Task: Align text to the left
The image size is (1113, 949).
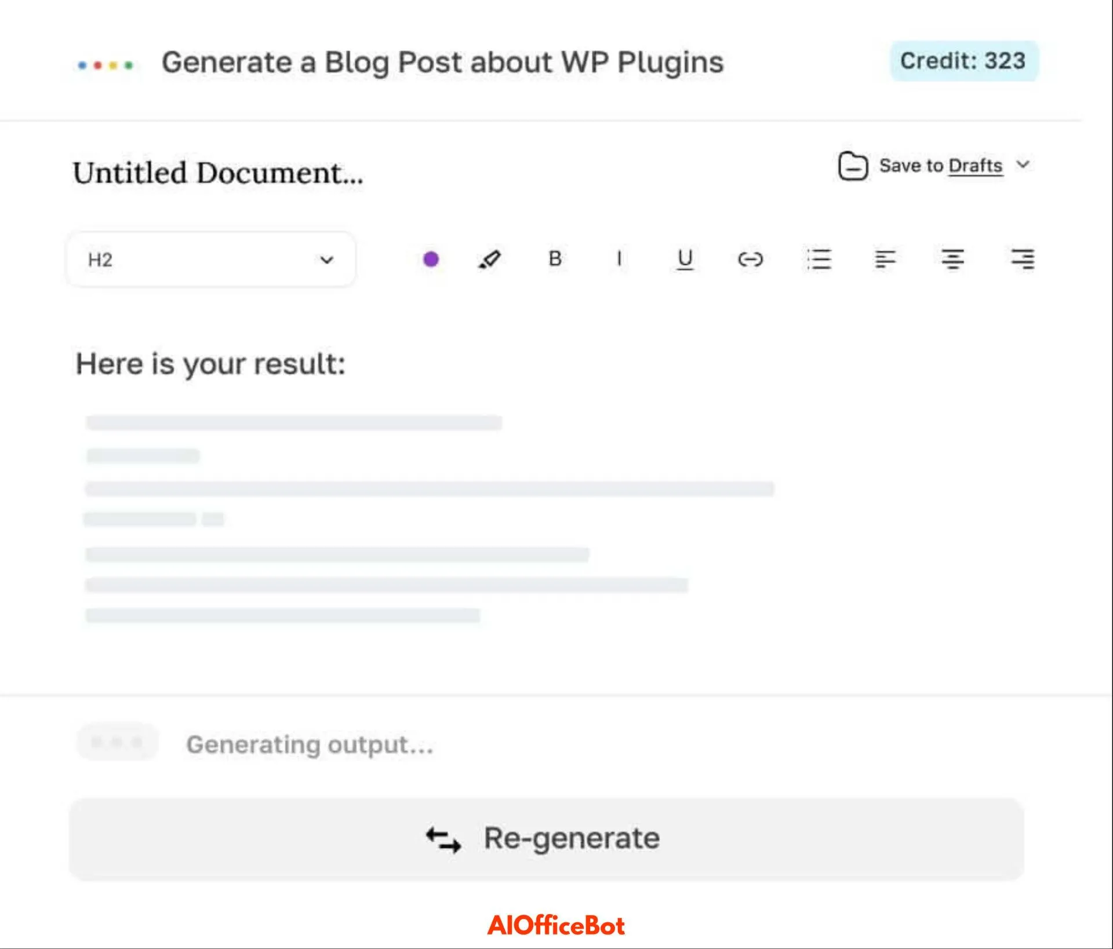Action: [x=885, y=259]
